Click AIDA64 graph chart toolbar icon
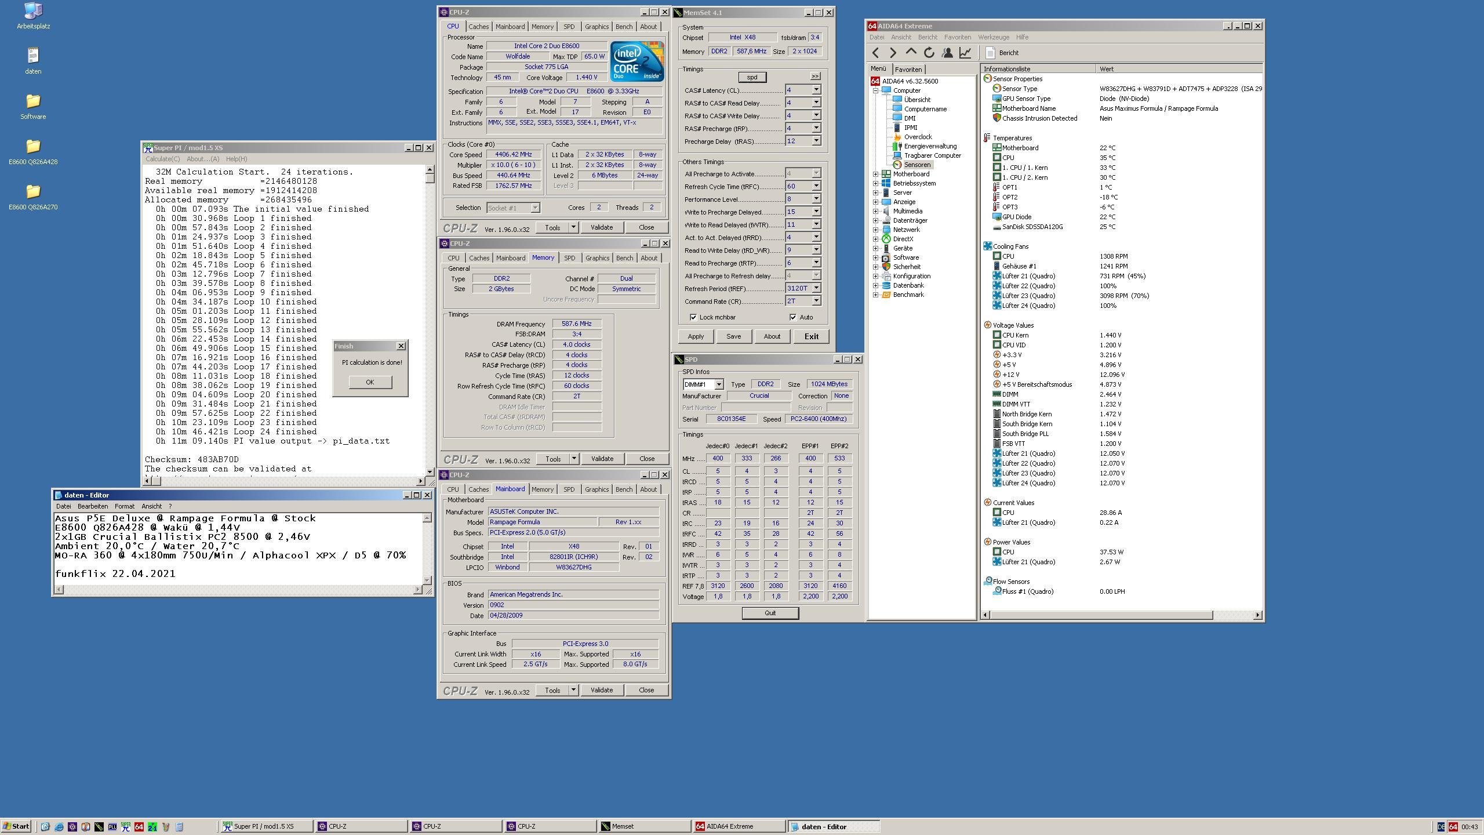This screenshot has width=1484, height=835. point(965,53)
